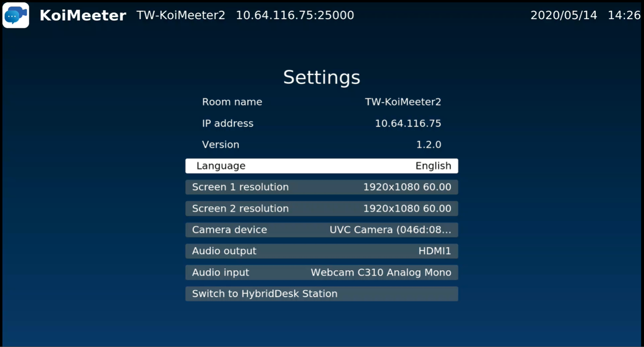
Task: Click the 14:26 clock in top bar
Action: click(x=624, y=15)
